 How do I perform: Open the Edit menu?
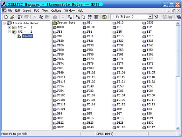(17, 11)
